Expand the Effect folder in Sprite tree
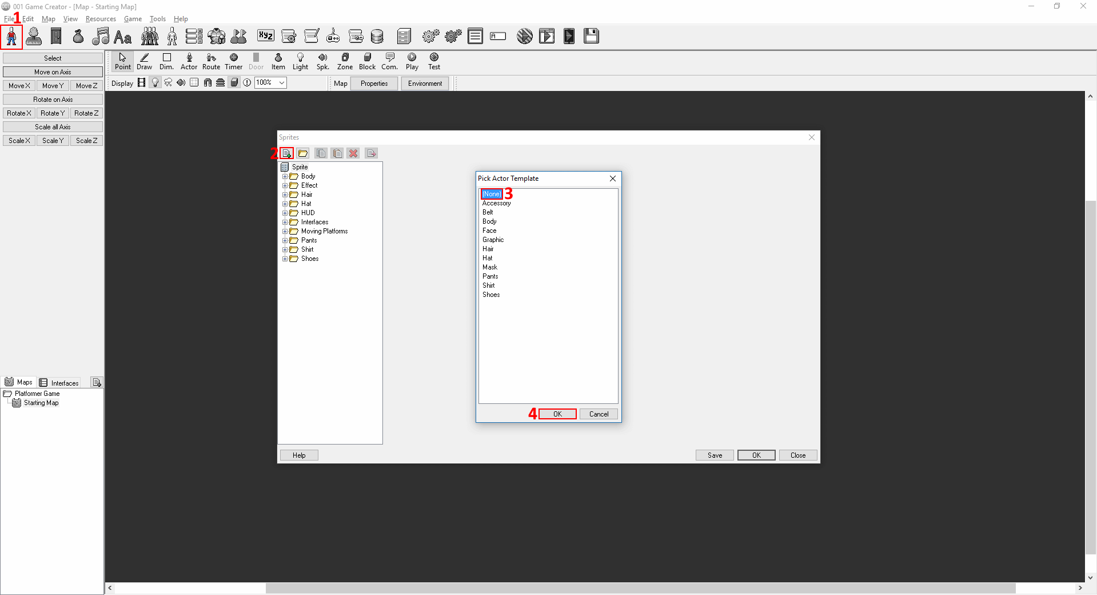1097x595 pixels. [285, 185]
